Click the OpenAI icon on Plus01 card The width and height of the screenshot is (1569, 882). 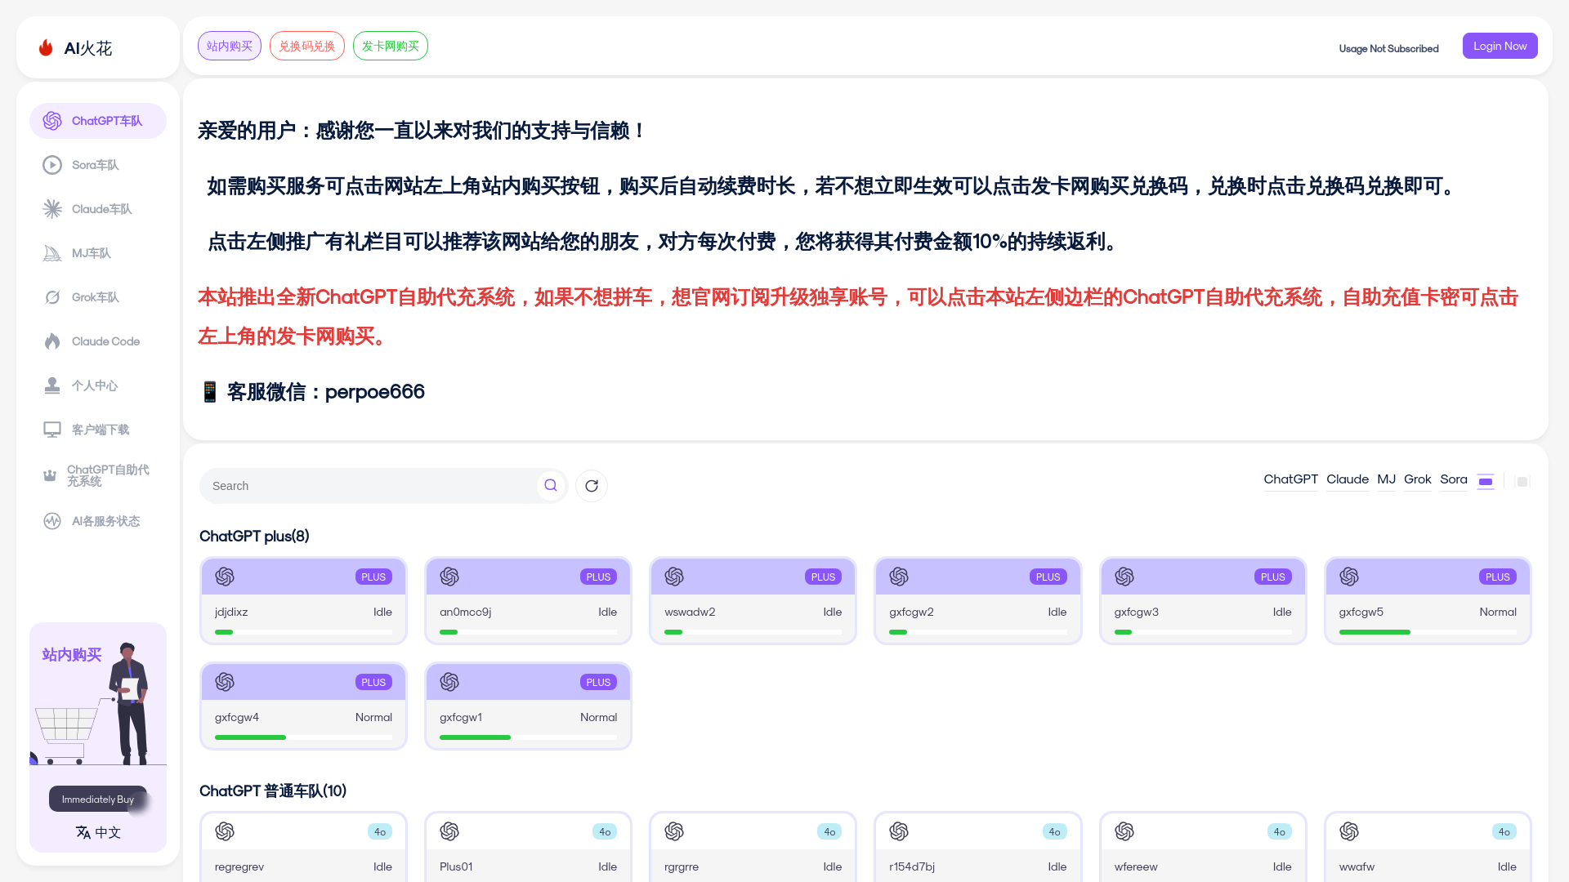pos(449,831)
